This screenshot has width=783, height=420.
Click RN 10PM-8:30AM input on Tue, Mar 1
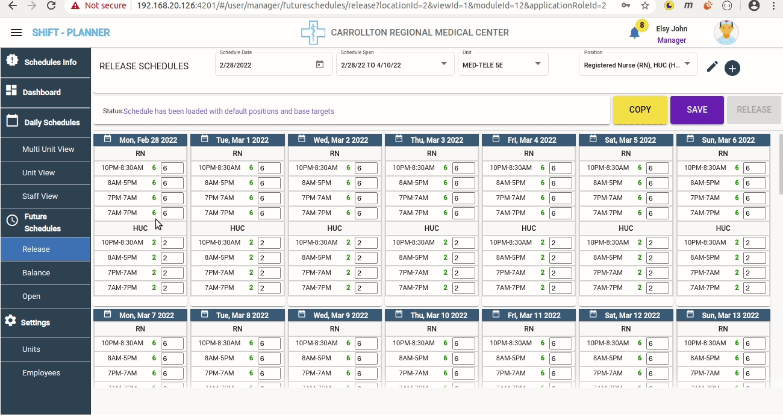269,168
